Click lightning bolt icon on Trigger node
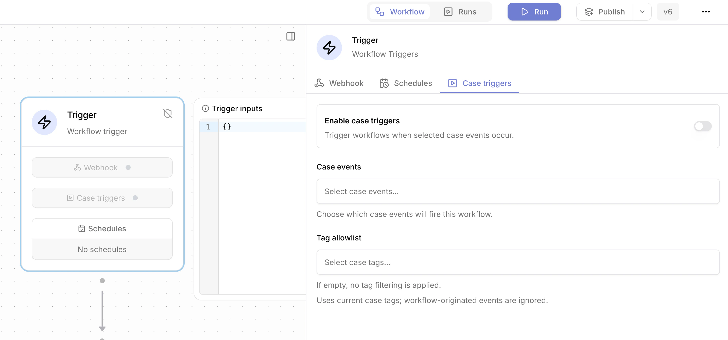Image resolution: width=728 pixels, height=340 pixels. pyautogui.click(x=44, y=122)
